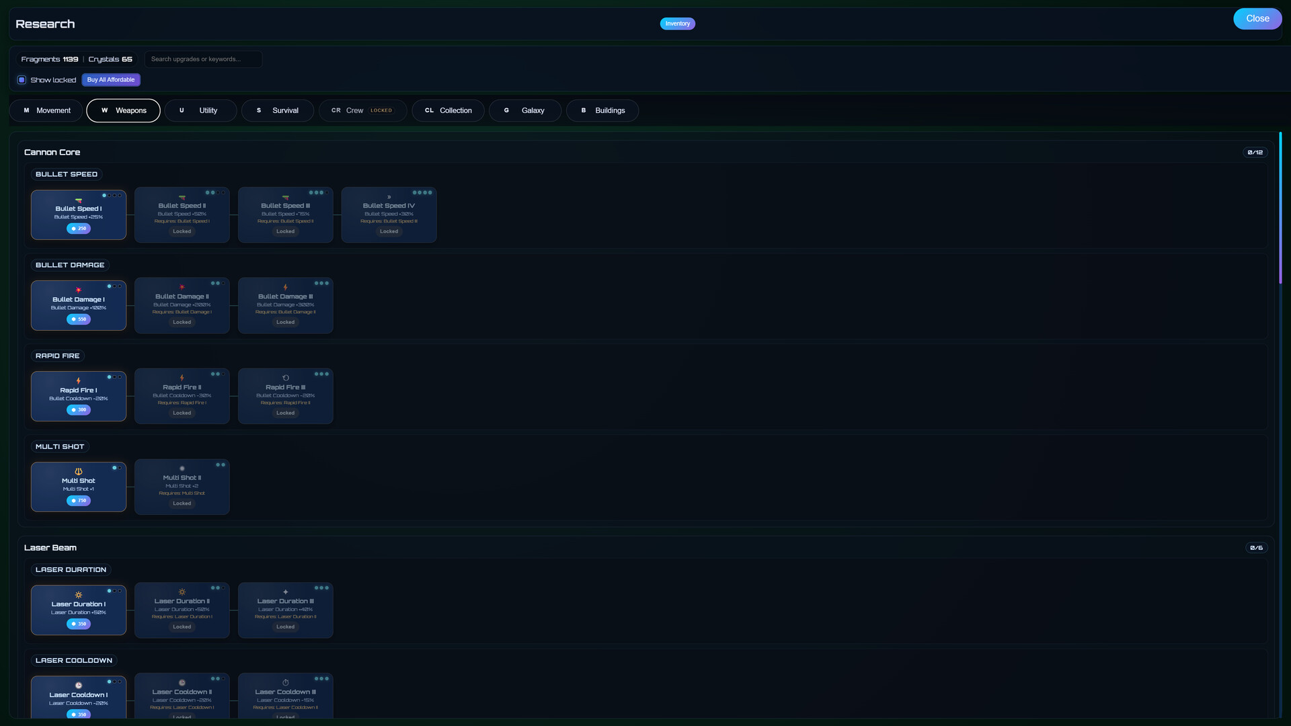Purchase Bullet Damage I for 550 fragments

[78, 319]
